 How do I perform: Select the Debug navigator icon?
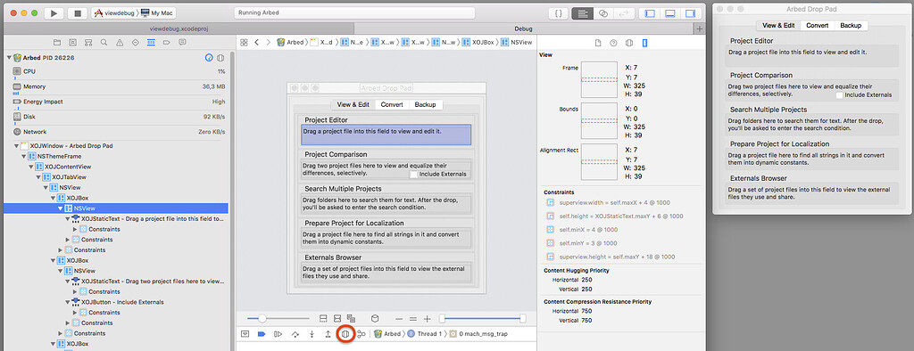pos(151,43)
